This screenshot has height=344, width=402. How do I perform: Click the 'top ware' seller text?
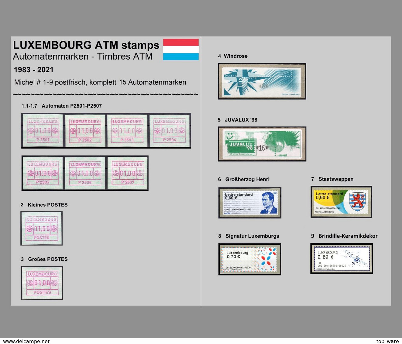pyautogui.click(x=387, y=341)
